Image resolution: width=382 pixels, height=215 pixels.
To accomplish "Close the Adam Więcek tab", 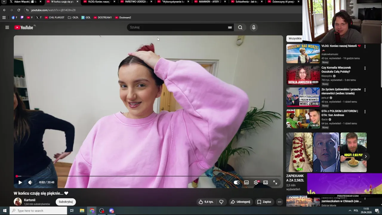I will [x=41, y=2].
